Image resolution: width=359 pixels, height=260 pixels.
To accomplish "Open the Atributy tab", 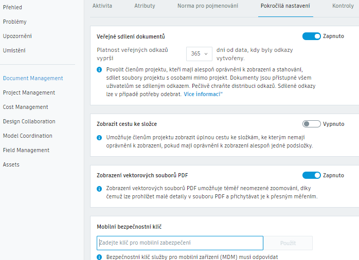I will [145, 6].
